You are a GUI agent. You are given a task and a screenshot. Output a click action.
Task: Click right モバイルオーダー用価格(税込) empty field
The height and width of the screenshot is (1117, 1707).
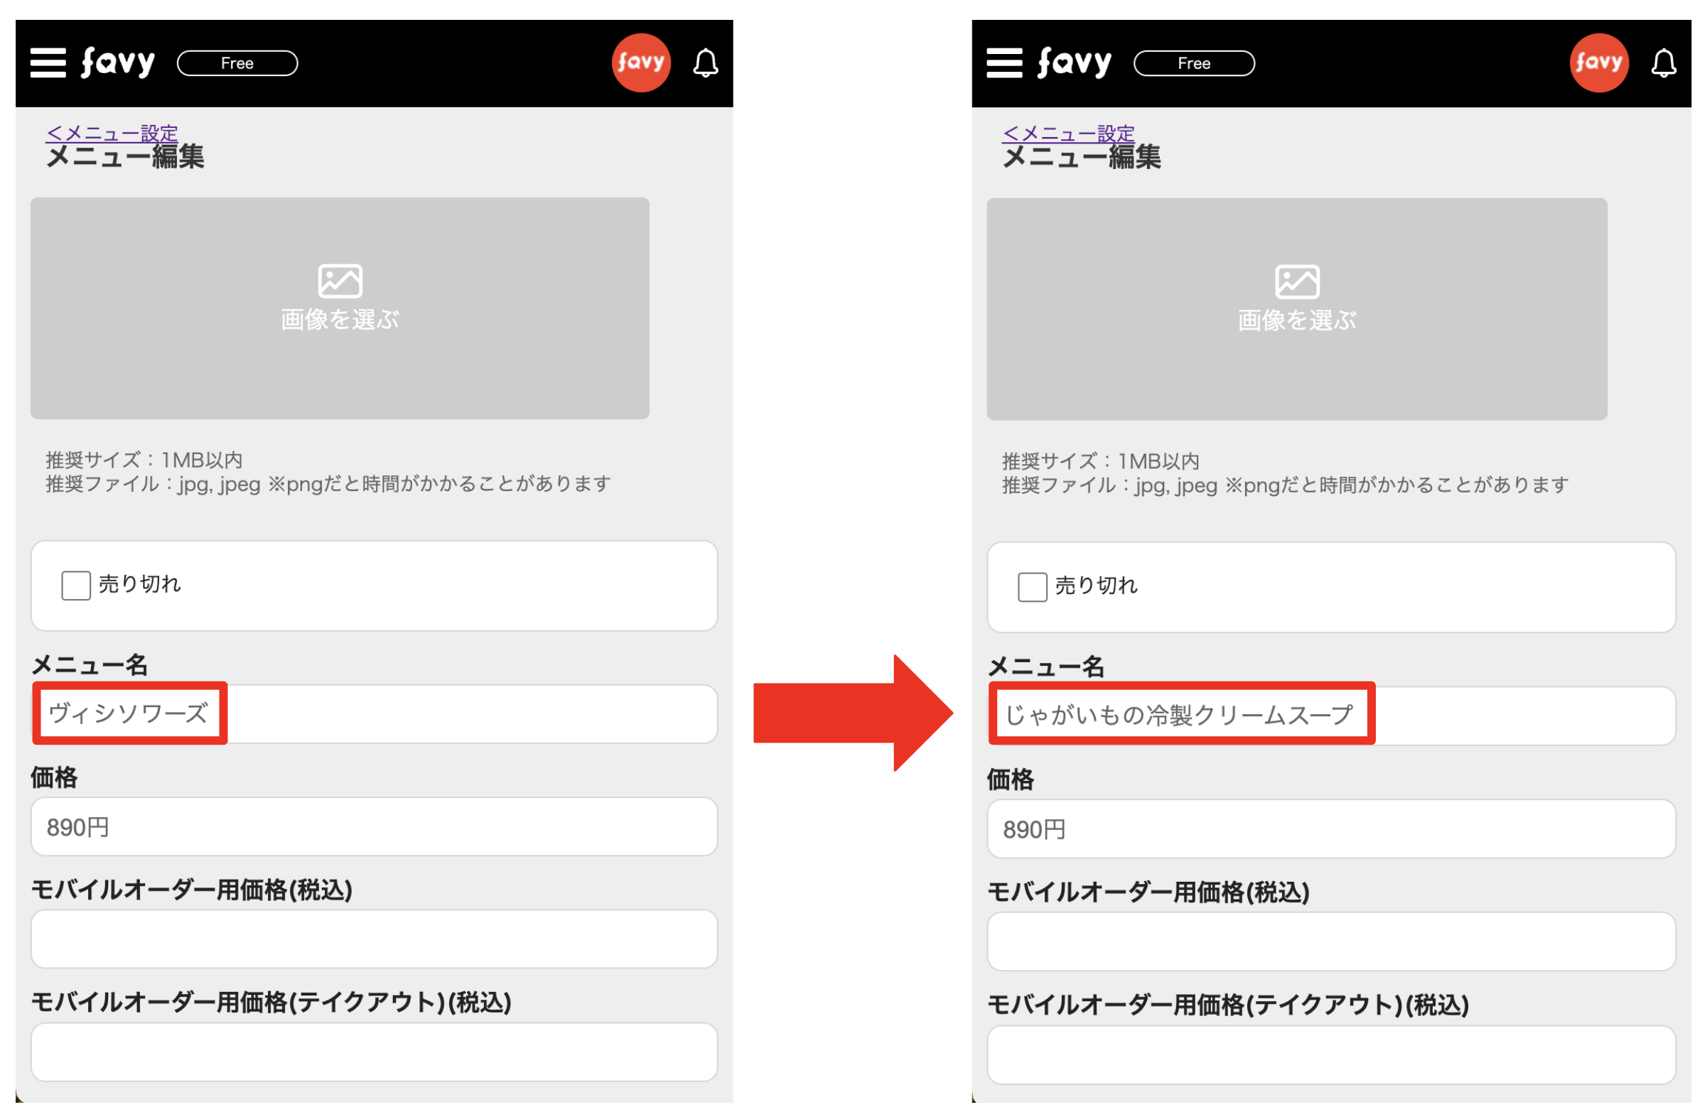(1330, 941)
